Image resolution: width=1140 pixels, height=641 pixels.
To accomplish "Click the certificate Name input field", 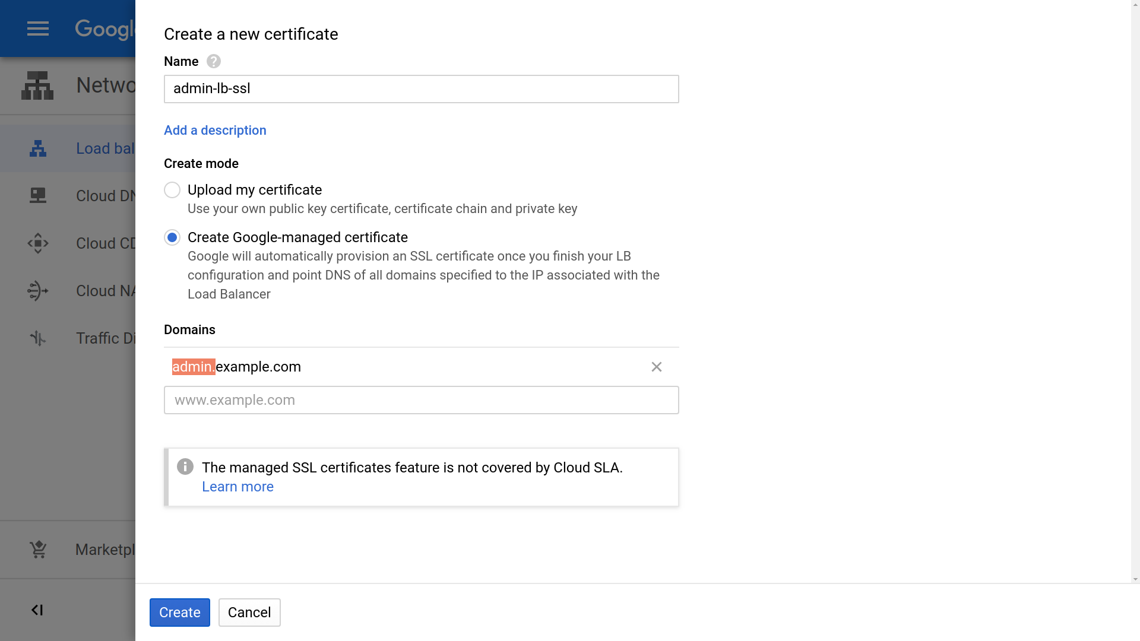I will click(421, 89).
